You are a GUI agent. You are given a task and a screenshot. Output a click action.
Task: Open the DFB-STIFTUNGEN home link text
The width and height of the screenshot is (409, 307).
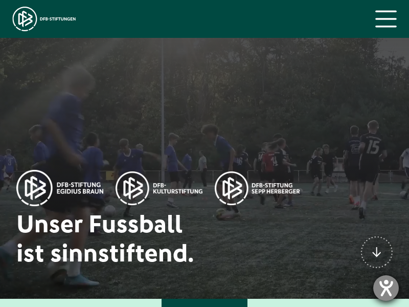[x=58, y=19]
